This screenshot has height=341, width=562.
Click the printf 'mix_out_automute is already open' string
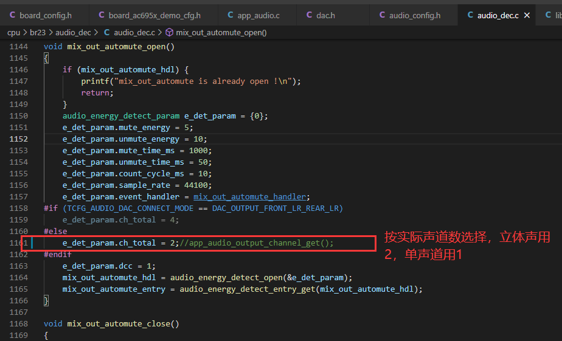click(x=203, y=81)
